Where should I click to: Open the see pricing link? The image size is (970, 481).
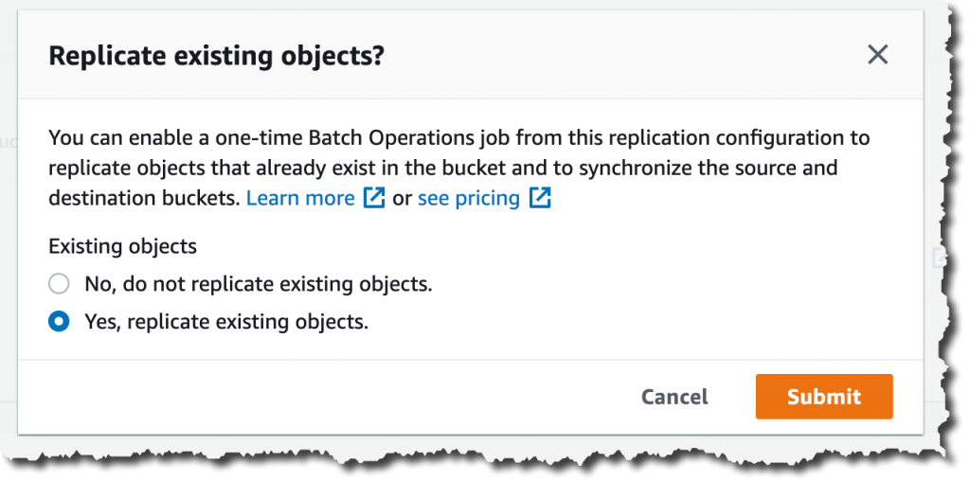(x=469, y=199)
